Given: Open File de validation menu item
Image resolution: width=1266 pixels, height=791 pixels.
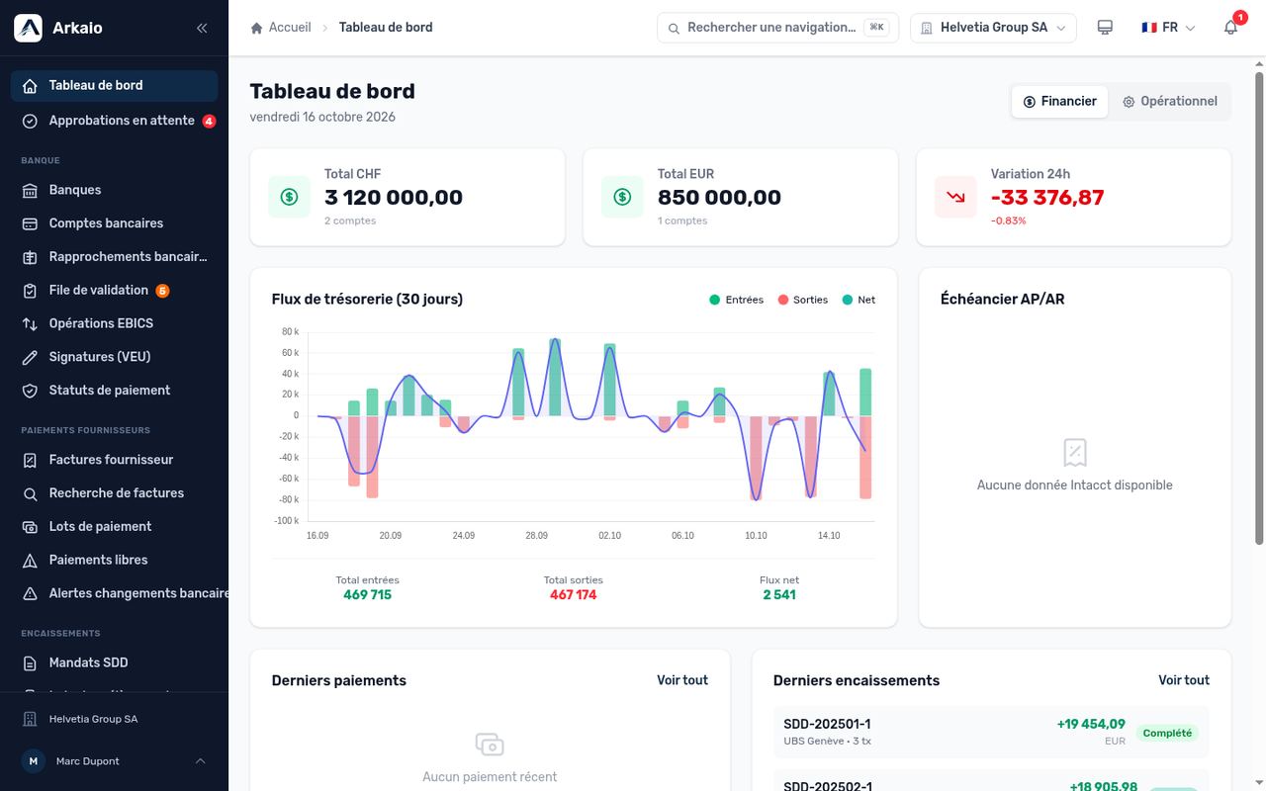Looking at the screenshot, I should tap(114, 291).
